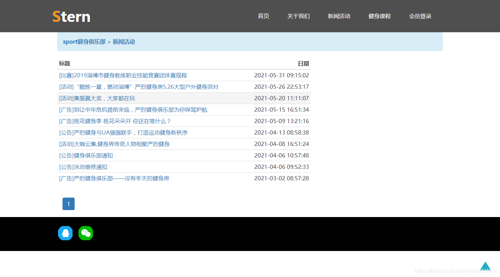This screenshot has height=277, width=500.
Task: Click date 2021-04-06 10:57:48
Action: tap(282, 155)
